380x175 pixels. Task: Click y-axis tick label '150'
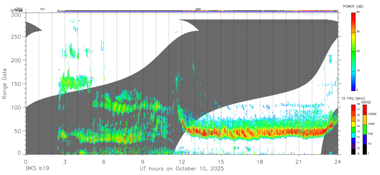point(16,84)
